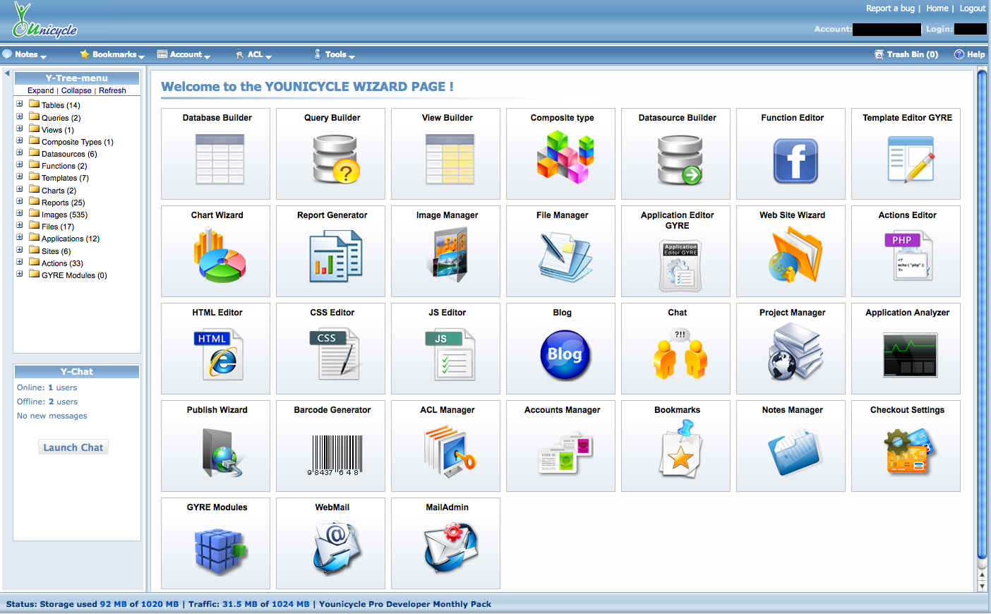Click the vertical scrollbar on the right
The width and height of the screenshot is (991, 614).
pyautogui.click(x=982, y=318)
